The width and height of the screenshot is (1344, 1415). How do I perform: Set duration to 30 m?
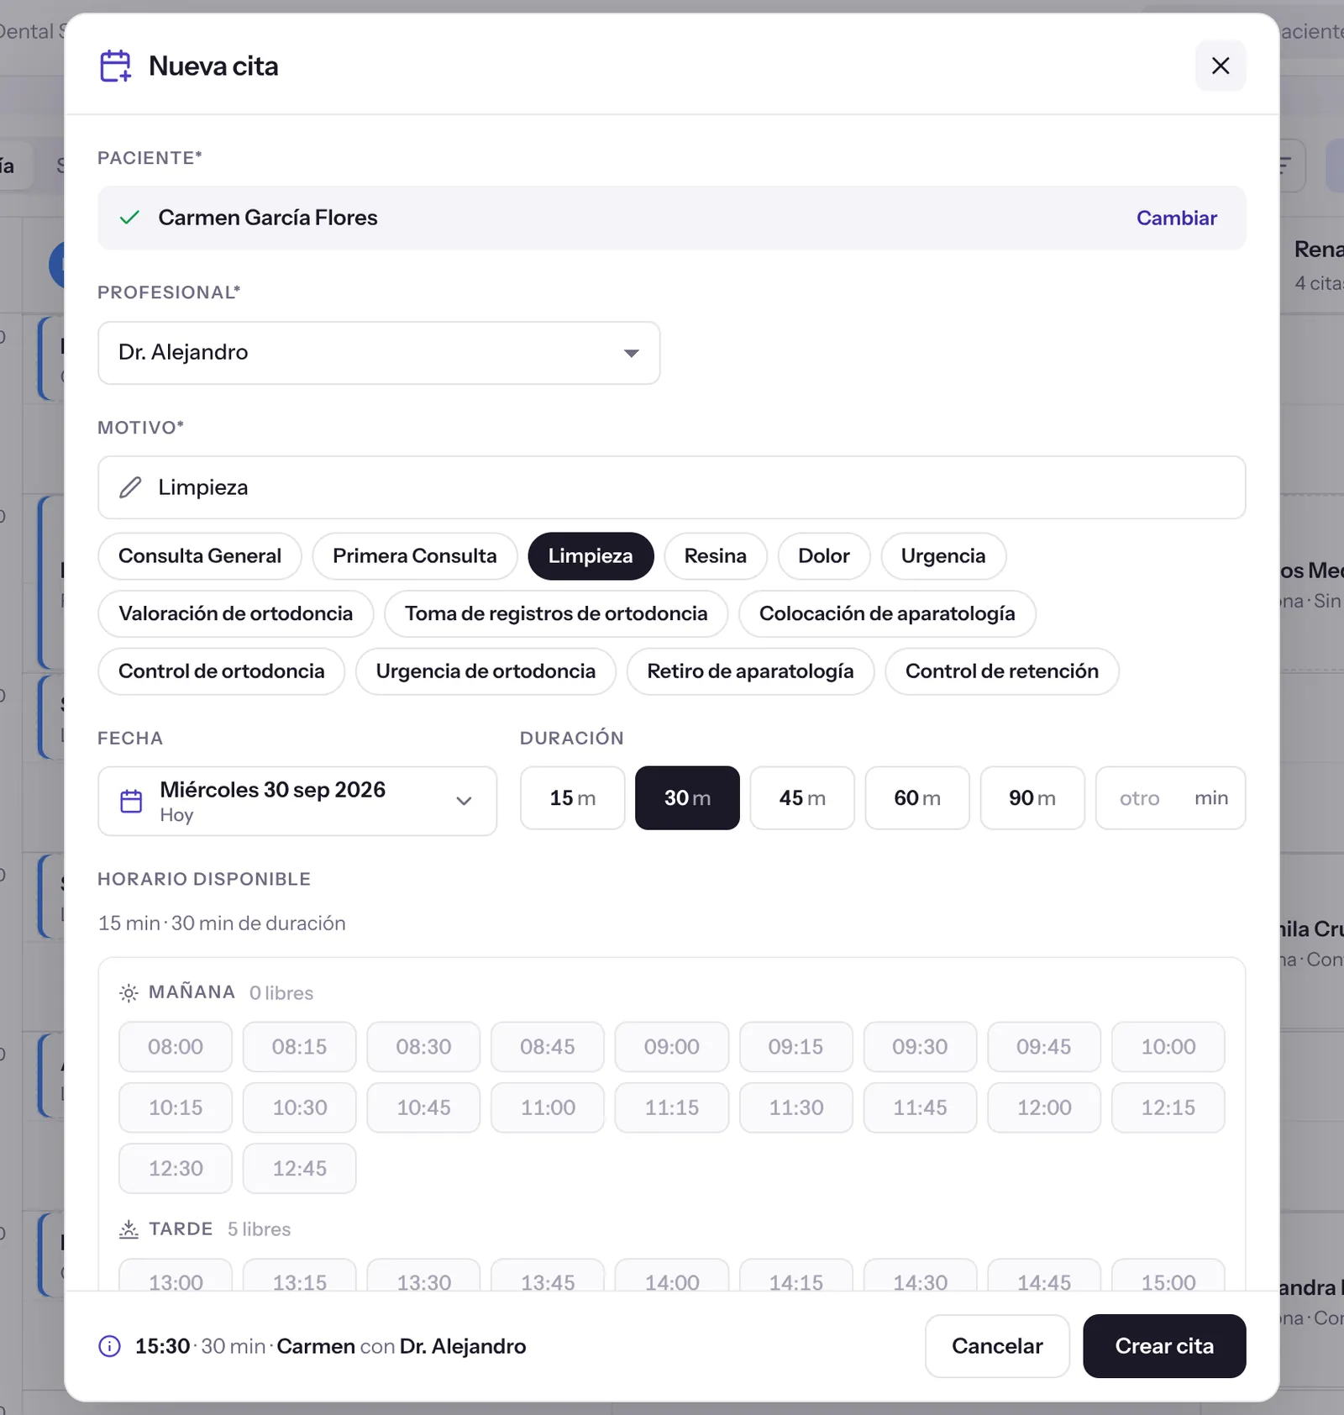[687, 798]
